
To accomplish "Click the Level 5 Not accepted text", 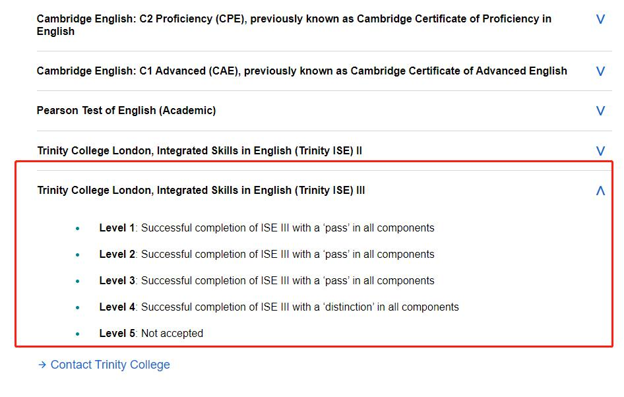I will click(x=151, y=334).
